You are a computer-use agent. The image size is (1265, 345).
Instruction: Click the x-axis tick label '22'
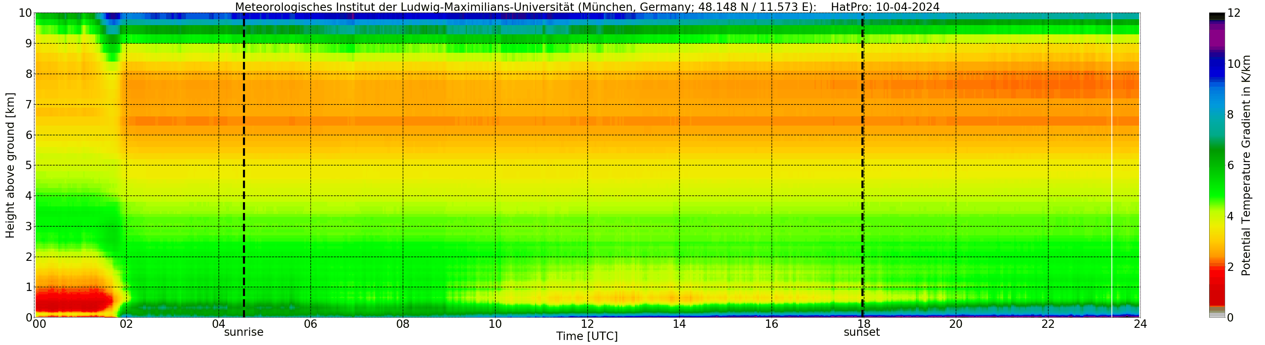coord(1048,324)
